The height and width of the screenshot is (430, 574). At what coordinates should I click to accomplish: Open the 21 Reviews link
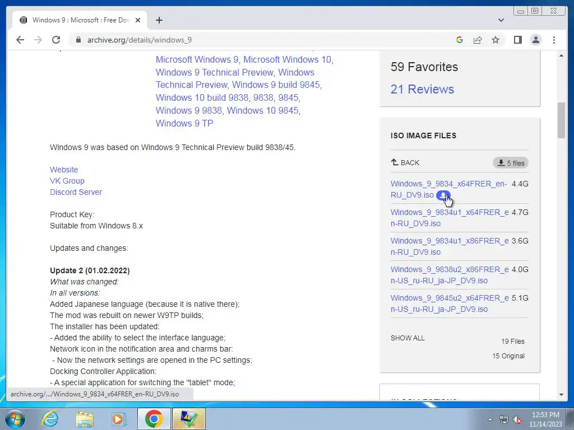click(422, 89)
